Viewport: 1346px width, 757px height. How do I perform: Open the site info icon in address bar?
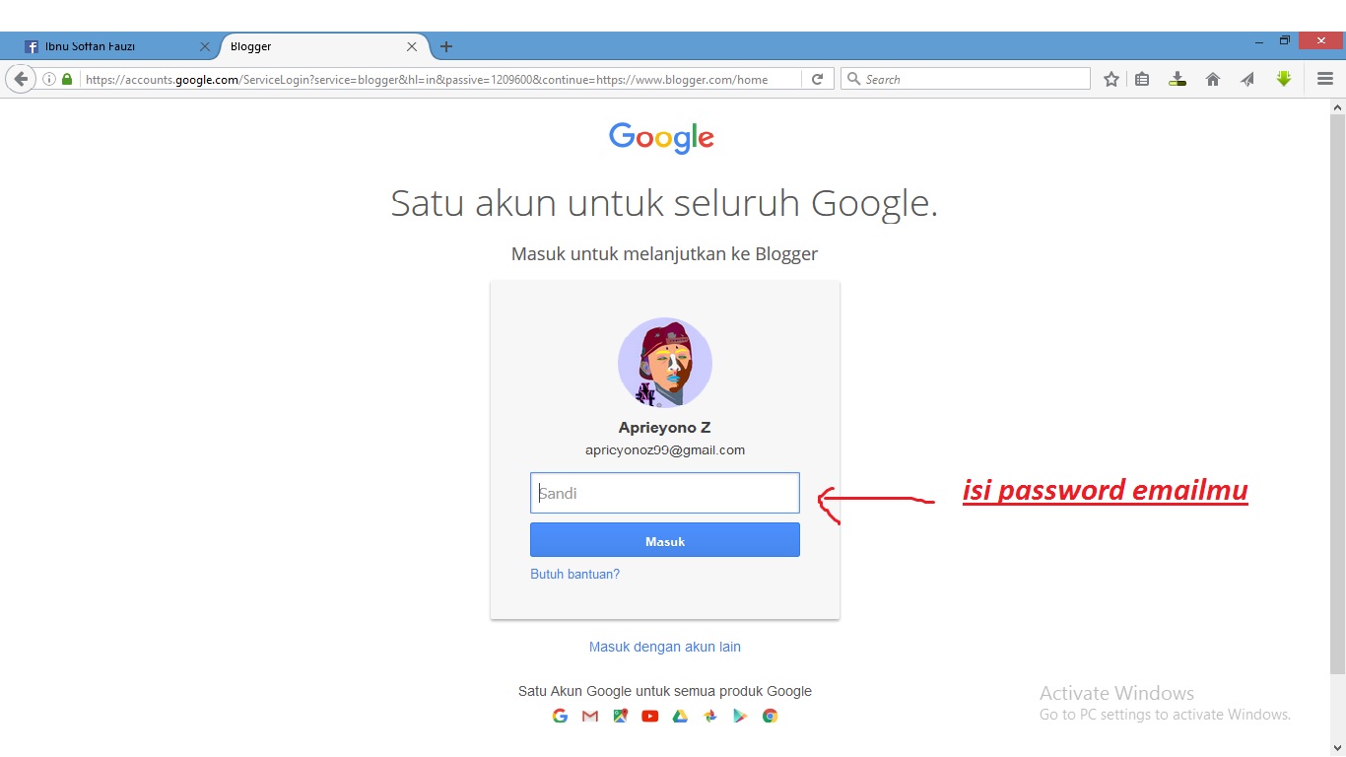(x=49, y=79)
